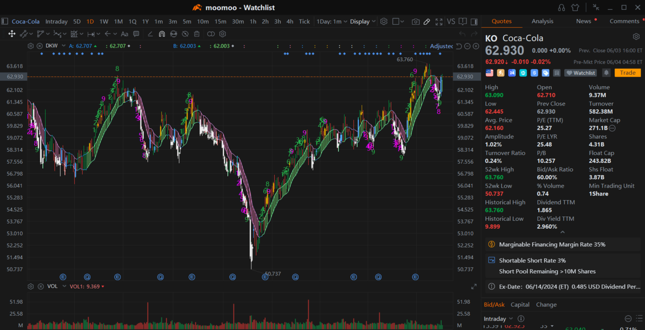Click the blue dollar sign badge
645x330 pixels.
pyautogui.click(x=534, y=73)
